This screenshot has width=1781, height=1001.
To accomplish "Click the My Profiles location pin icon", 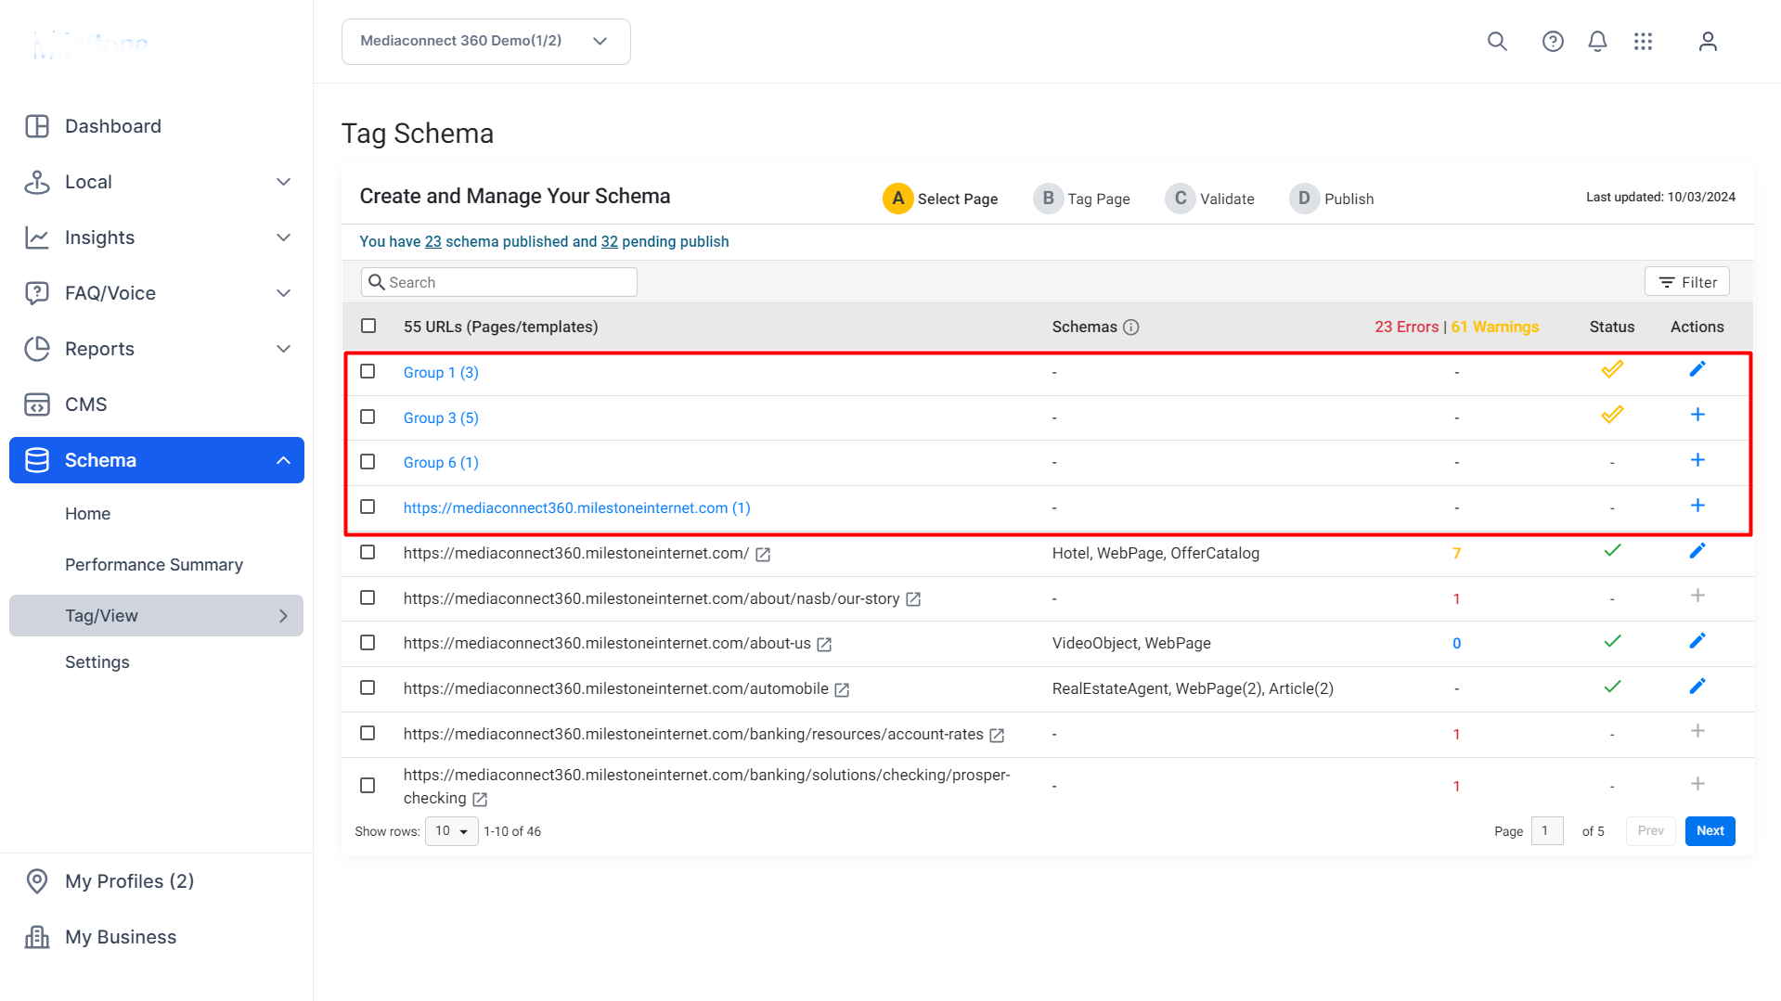I will 37,881.
